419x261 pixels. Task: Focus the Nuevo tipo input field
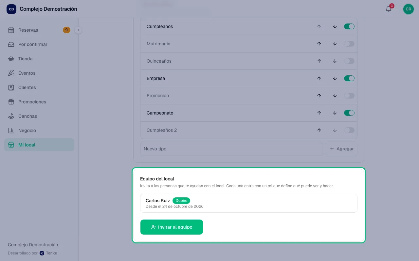(231, 149)
